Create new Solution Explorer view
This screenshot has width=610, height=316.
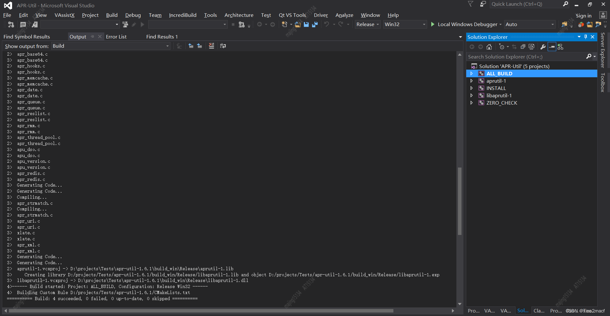(560, 46)
